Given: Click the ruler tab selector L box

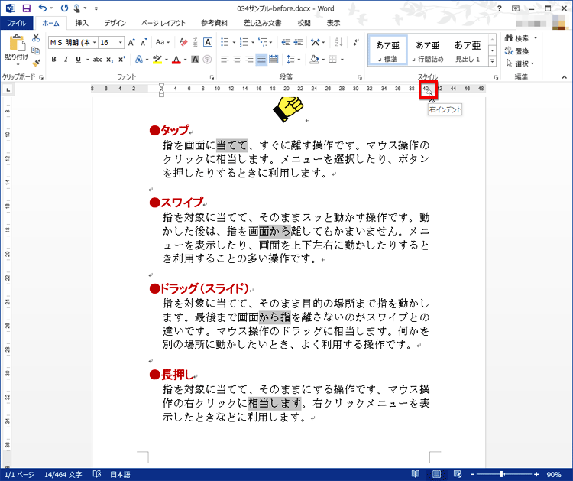Looking at the screenshot, I should [x=8, y=89].
